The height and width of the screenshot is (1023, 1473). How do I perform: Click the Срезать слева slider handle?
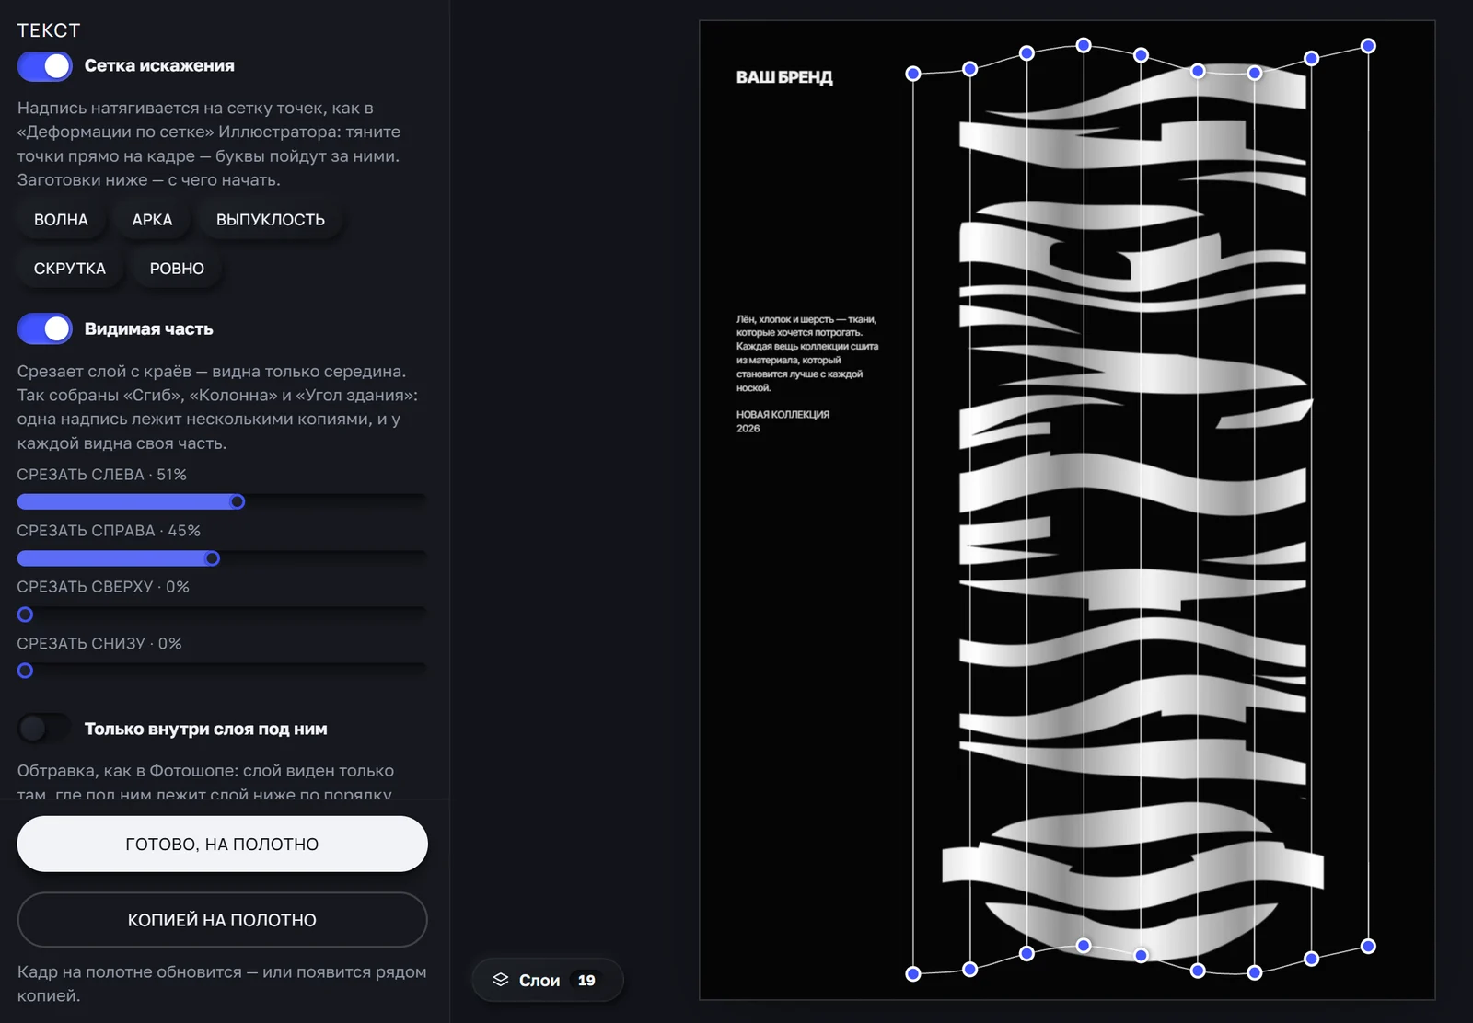point(238,501)
